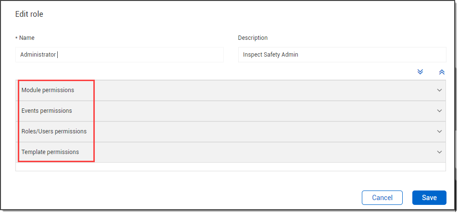Cancel editing the role
The height and width of the screenshot is (214, 459).
382,198
